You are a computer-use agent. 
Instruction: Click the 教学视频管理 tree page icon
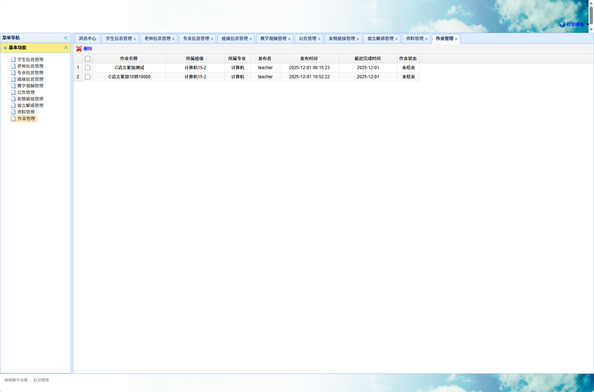(x=13, y=86)
